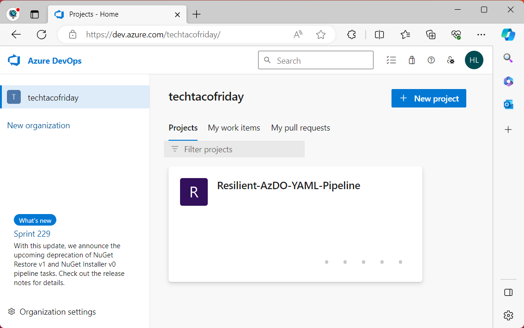Switch to My work items tab
The image size is (524, 328).
click(234, 128)
